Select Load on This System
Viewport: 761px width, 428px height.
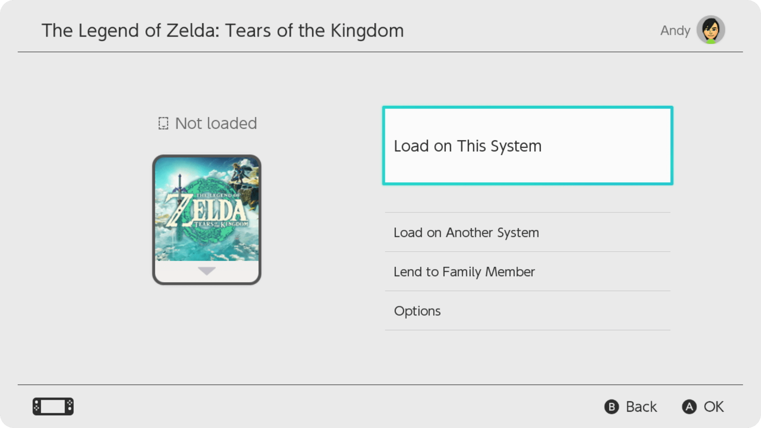click(x=527, y=145)
